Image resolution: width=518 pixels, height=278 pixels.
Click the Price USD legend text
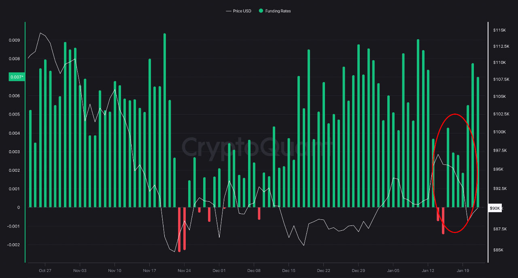(242, 11)
